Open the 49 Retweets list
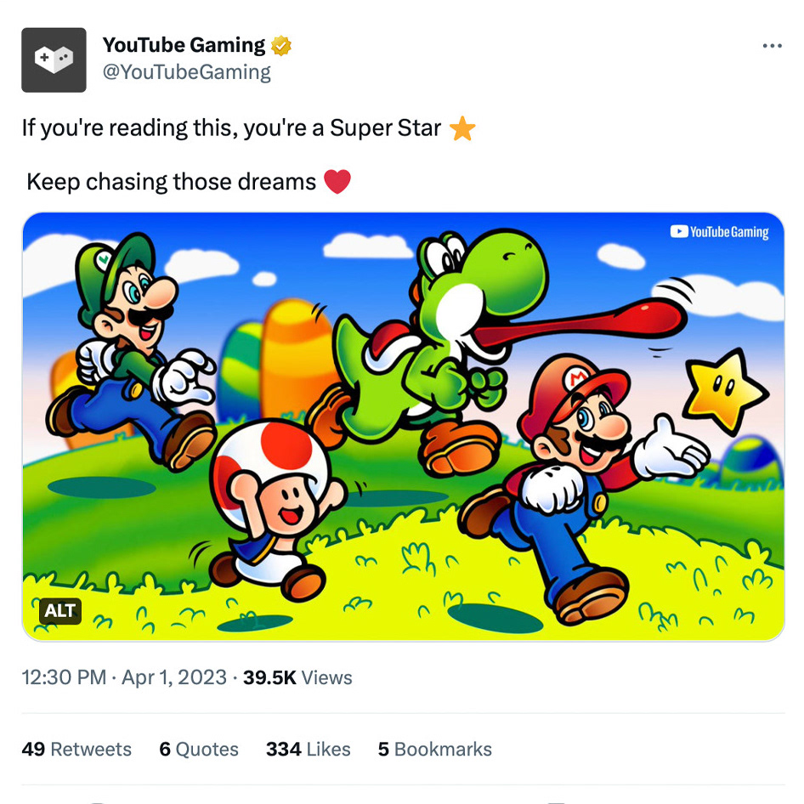Viewport: 804px width, 804px height. point(76,749)
